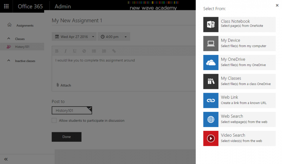Image resolution: width=282 pixels, height=164 pixels.
Task: Click the Done button
Action: tap(66, 137)
